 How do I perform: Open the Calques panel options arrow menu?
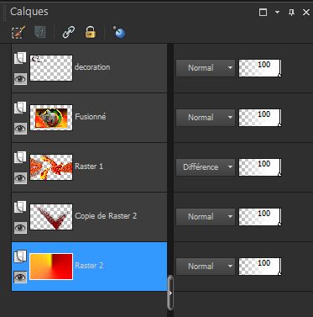pyautogui.click(x=277, y=12)
